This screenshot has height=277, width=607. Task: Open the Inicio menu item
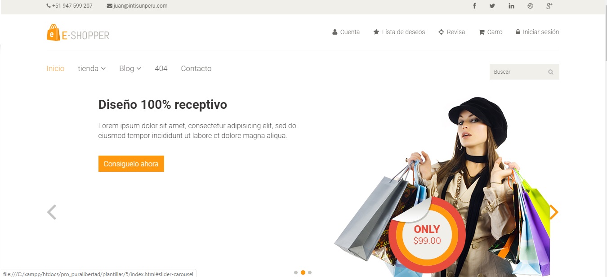(55, 68)
